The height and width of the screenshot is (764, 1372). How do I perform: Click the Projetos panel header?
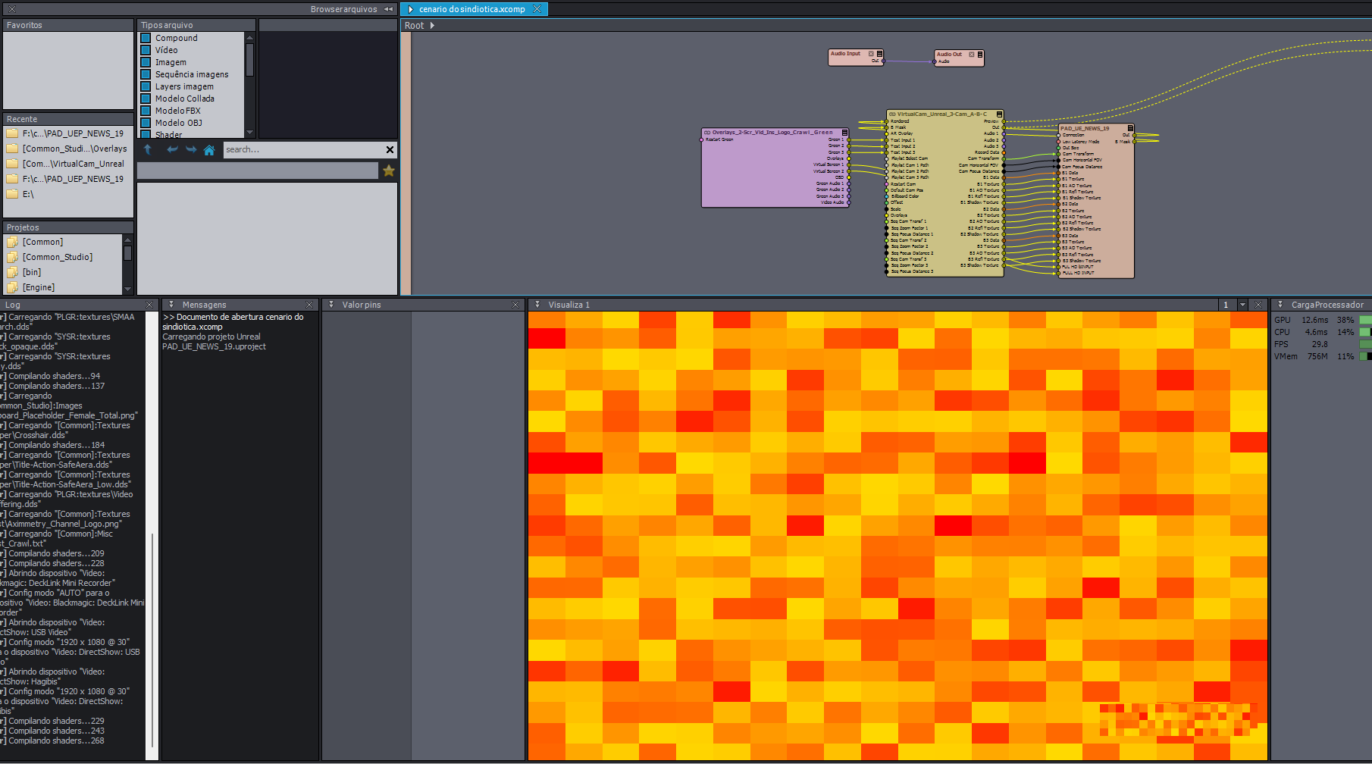pos(68,227)
